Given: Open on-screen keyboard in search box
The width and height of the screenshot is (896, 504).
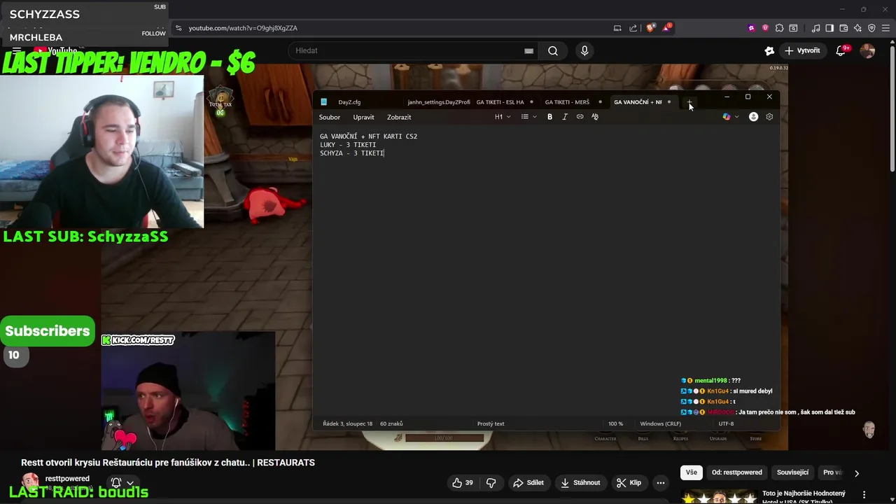Looking at the screenshot, I should (x=528, y=50).
